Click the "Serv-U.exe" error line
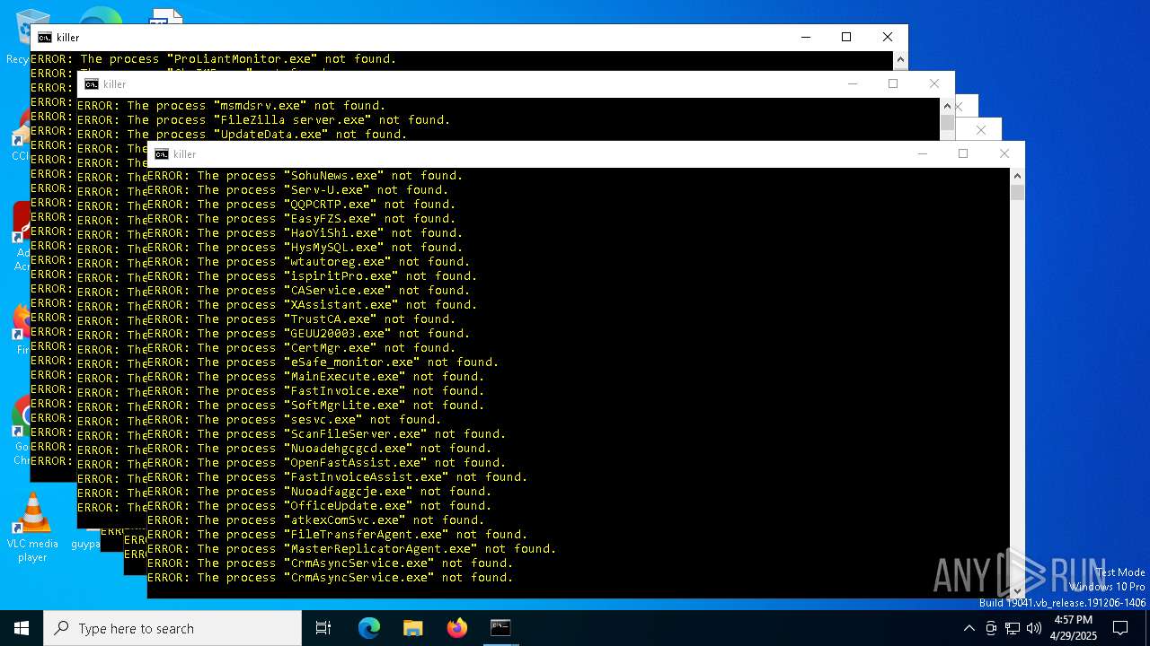 298,190
